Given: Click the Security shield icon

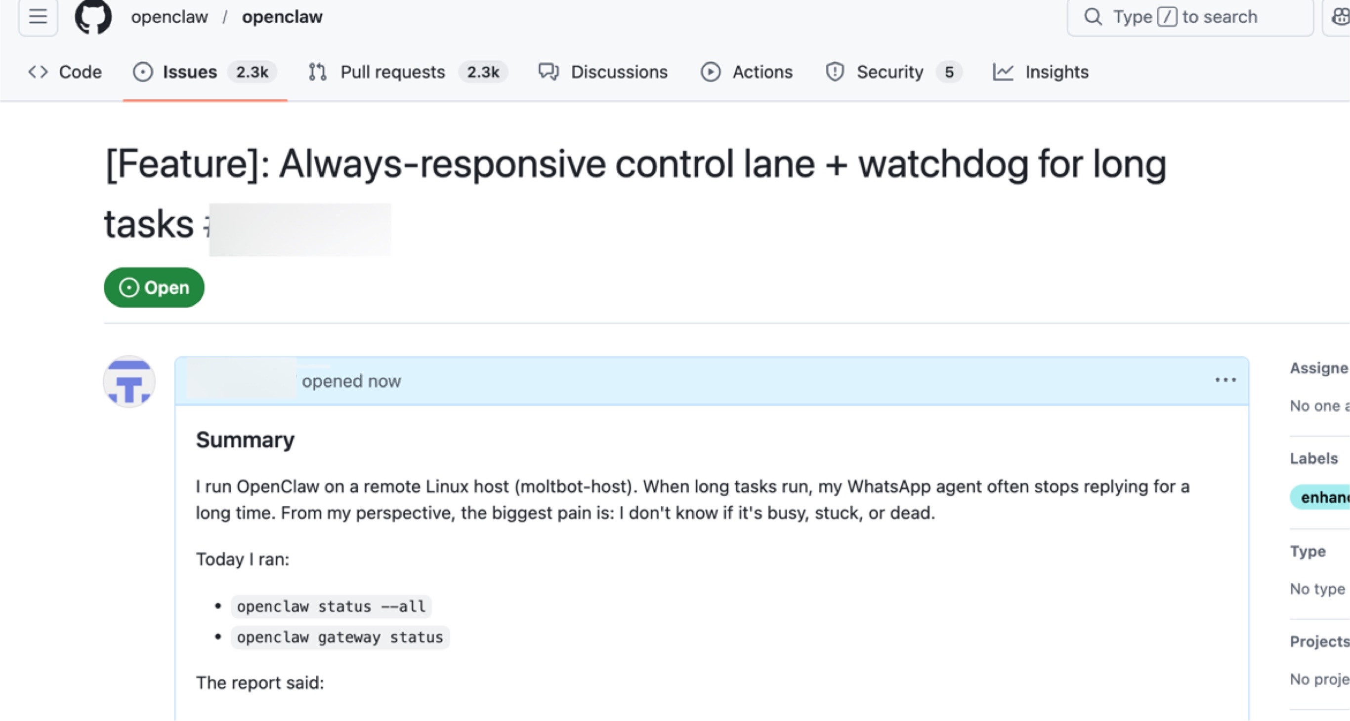Looking at the screenshot, I should click(x=835, y=72).
